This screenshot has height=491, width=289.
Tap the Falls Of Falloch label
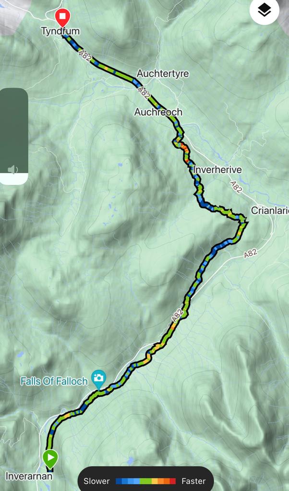pos(54,381)
